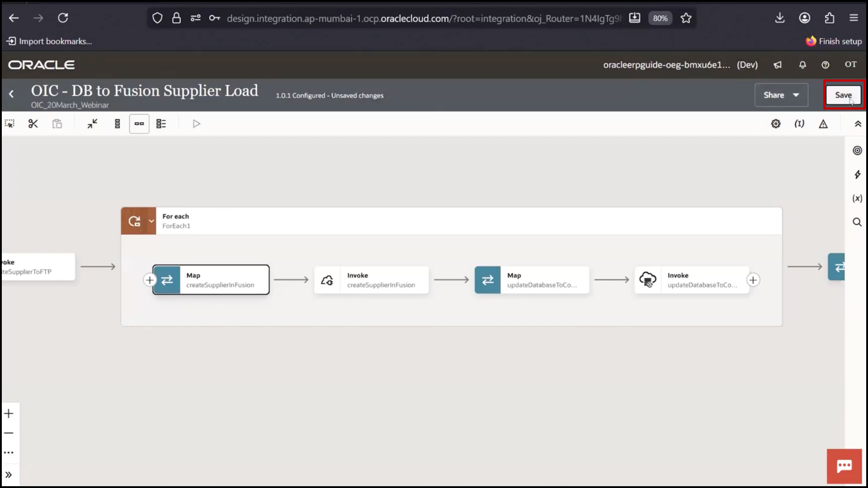868x488 pixels.
Task: Click Finish setup button
Action: point(834,41)
